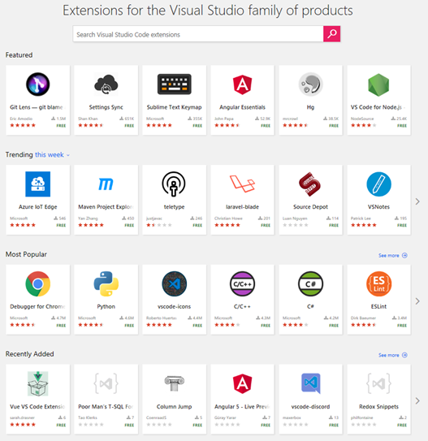
Task: Click the Redox Snippets title
Action: 378,406
